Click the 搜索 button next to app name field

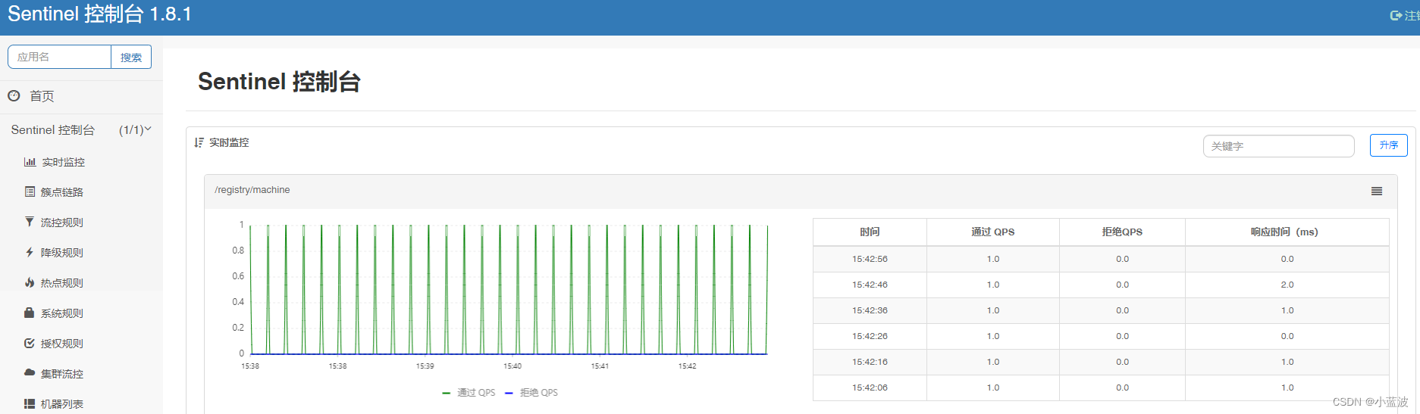pos(131,57)
